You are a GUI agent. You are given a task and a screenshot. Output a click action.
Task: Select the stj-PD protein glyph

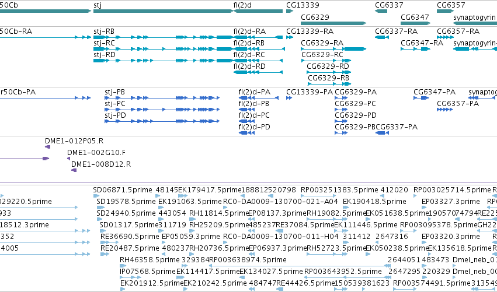tap(162, 121)
